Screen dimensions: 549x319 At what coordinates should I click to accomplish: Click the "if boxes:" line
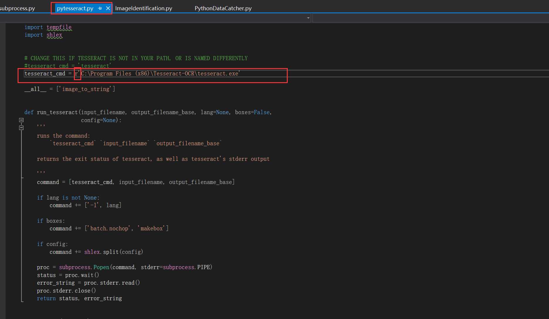click(x=51, y=221)
